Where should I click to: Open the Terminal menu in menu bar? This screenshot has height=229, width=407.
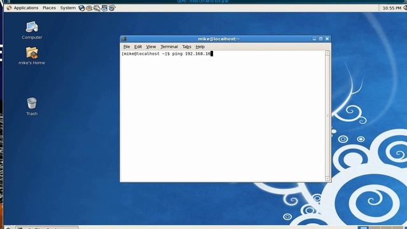(x=169, y=46)
